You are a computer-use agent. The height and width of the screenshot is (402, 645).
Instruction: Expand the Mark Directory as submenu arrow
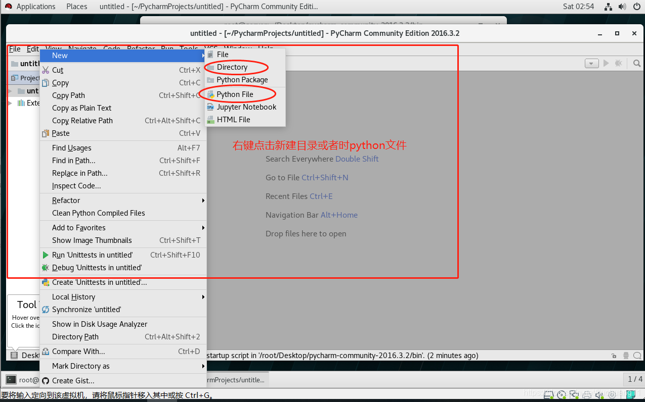(203, 366)
